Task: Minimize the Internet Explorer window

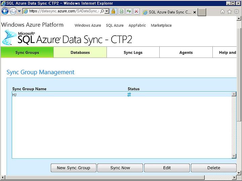Action: 229,3
